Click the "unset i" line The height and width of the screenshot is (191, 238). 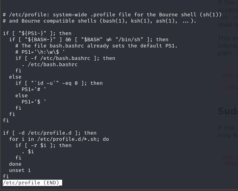[x=20, y=170]
